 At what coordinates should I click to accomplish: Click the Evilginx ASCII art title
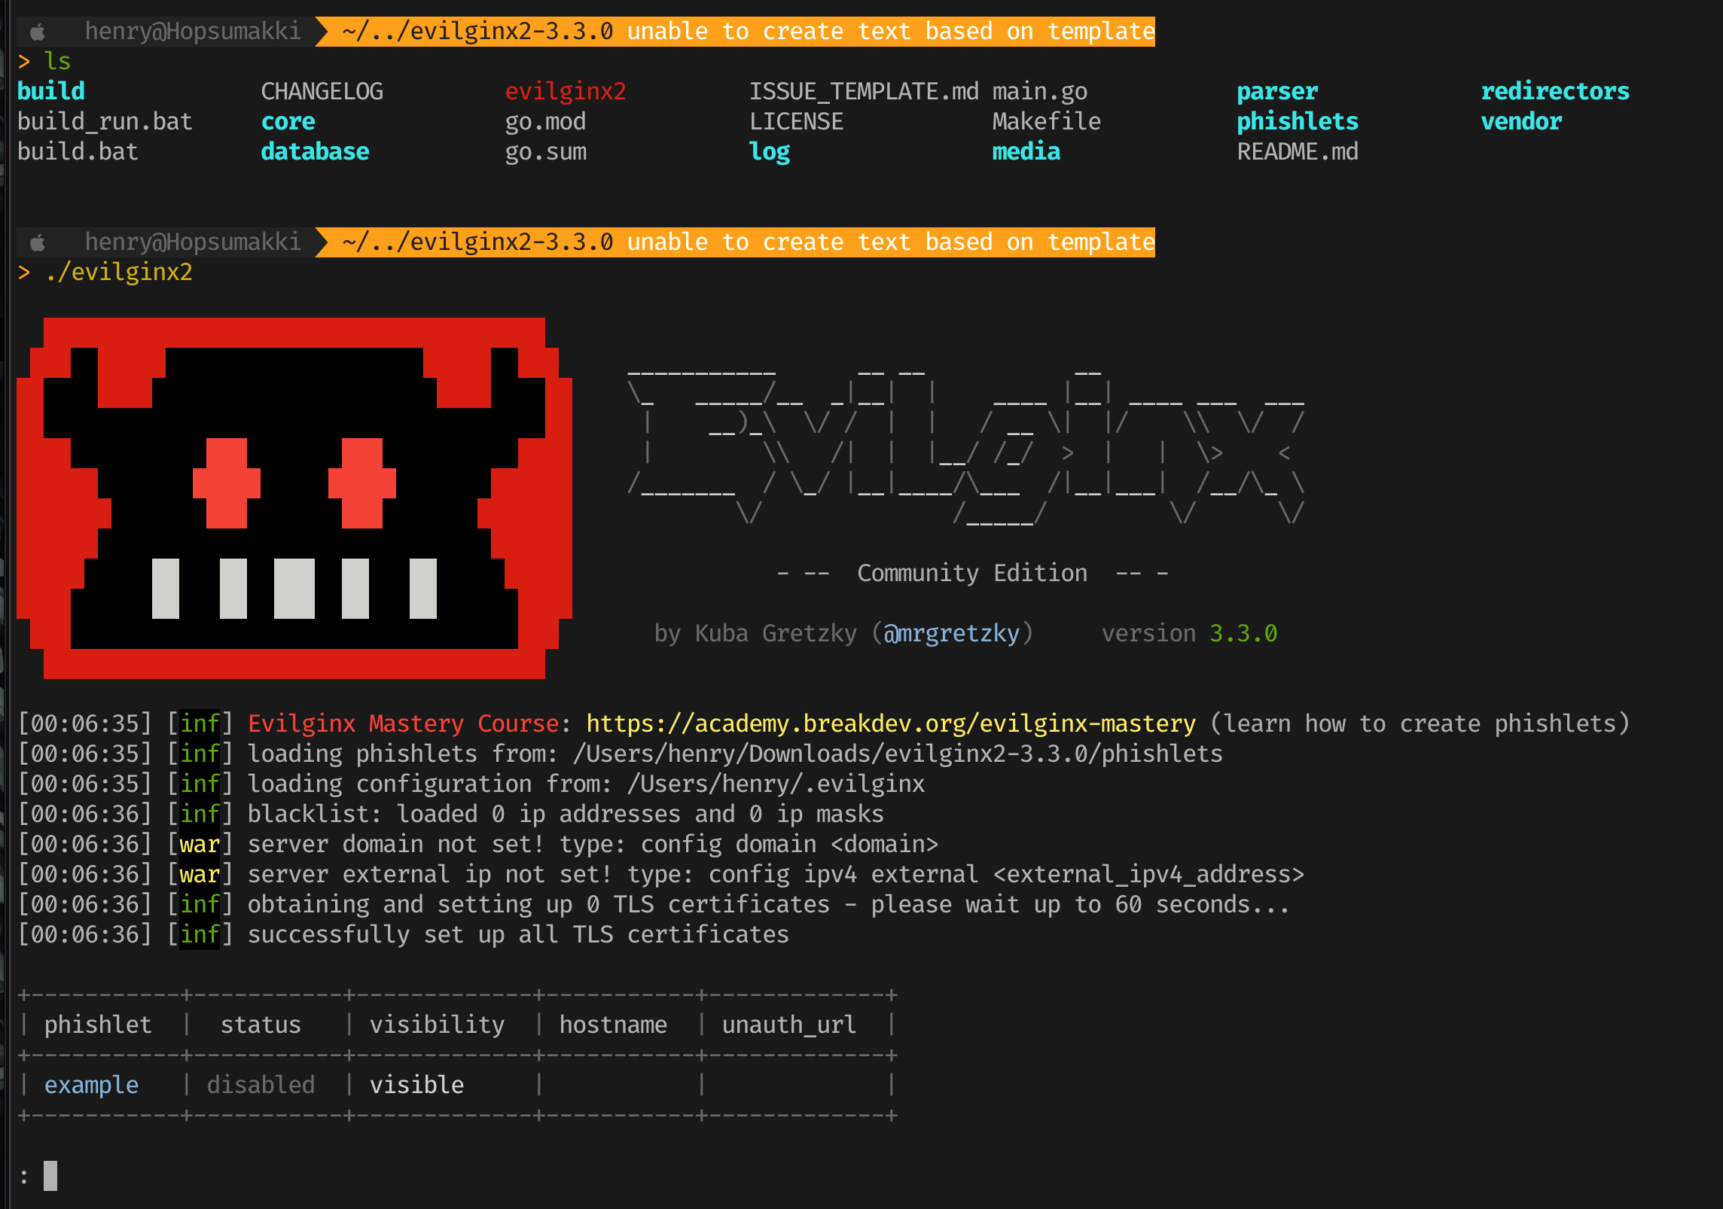[x=965, y=446]
